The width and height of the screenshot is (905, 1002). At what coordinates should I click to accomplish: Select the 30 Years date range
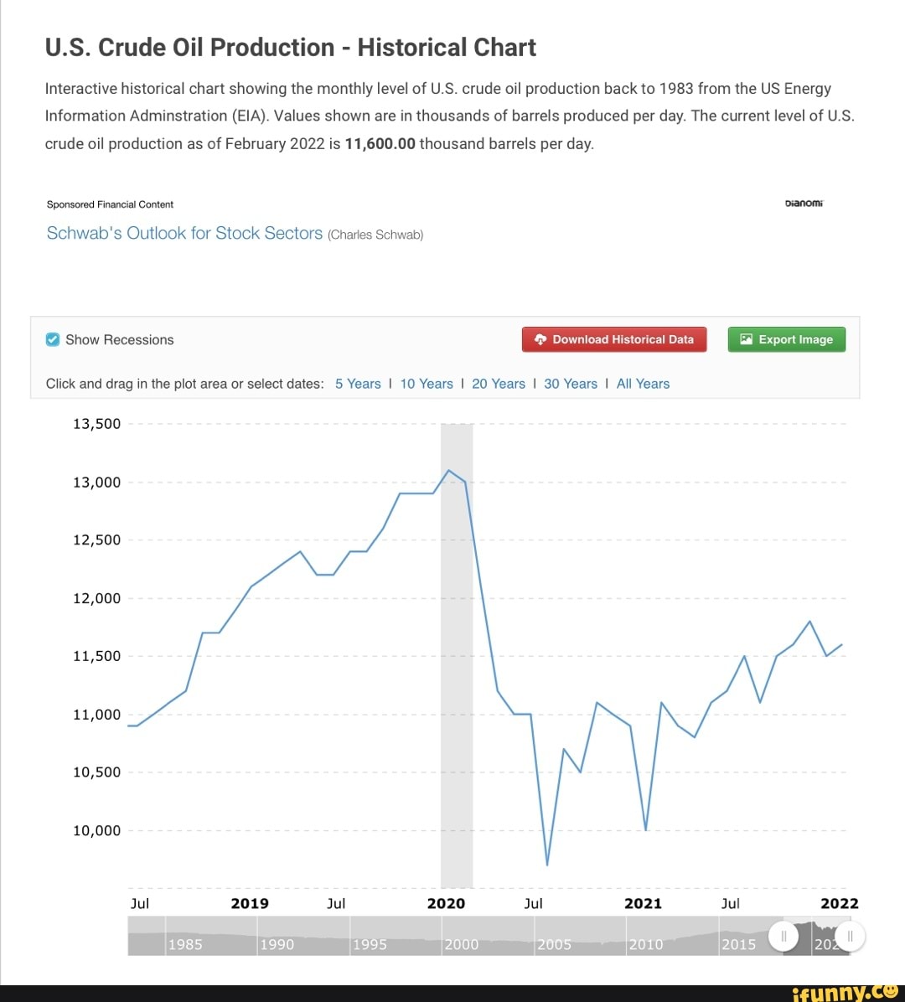pos(571,384)
